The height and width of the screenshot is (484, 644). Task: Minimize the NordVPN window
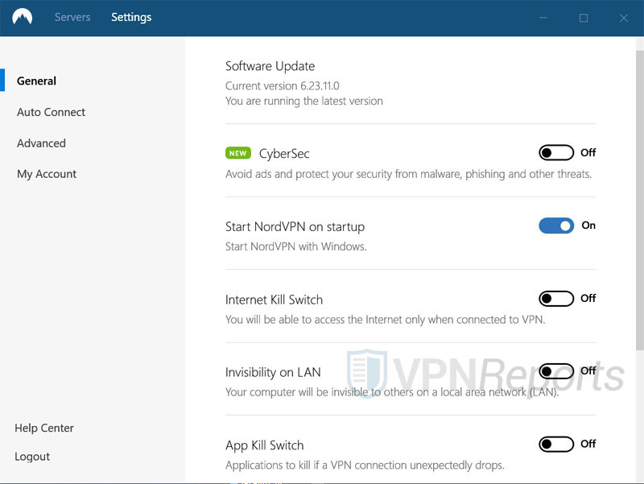pyautogui.click(x=543, y=18)
